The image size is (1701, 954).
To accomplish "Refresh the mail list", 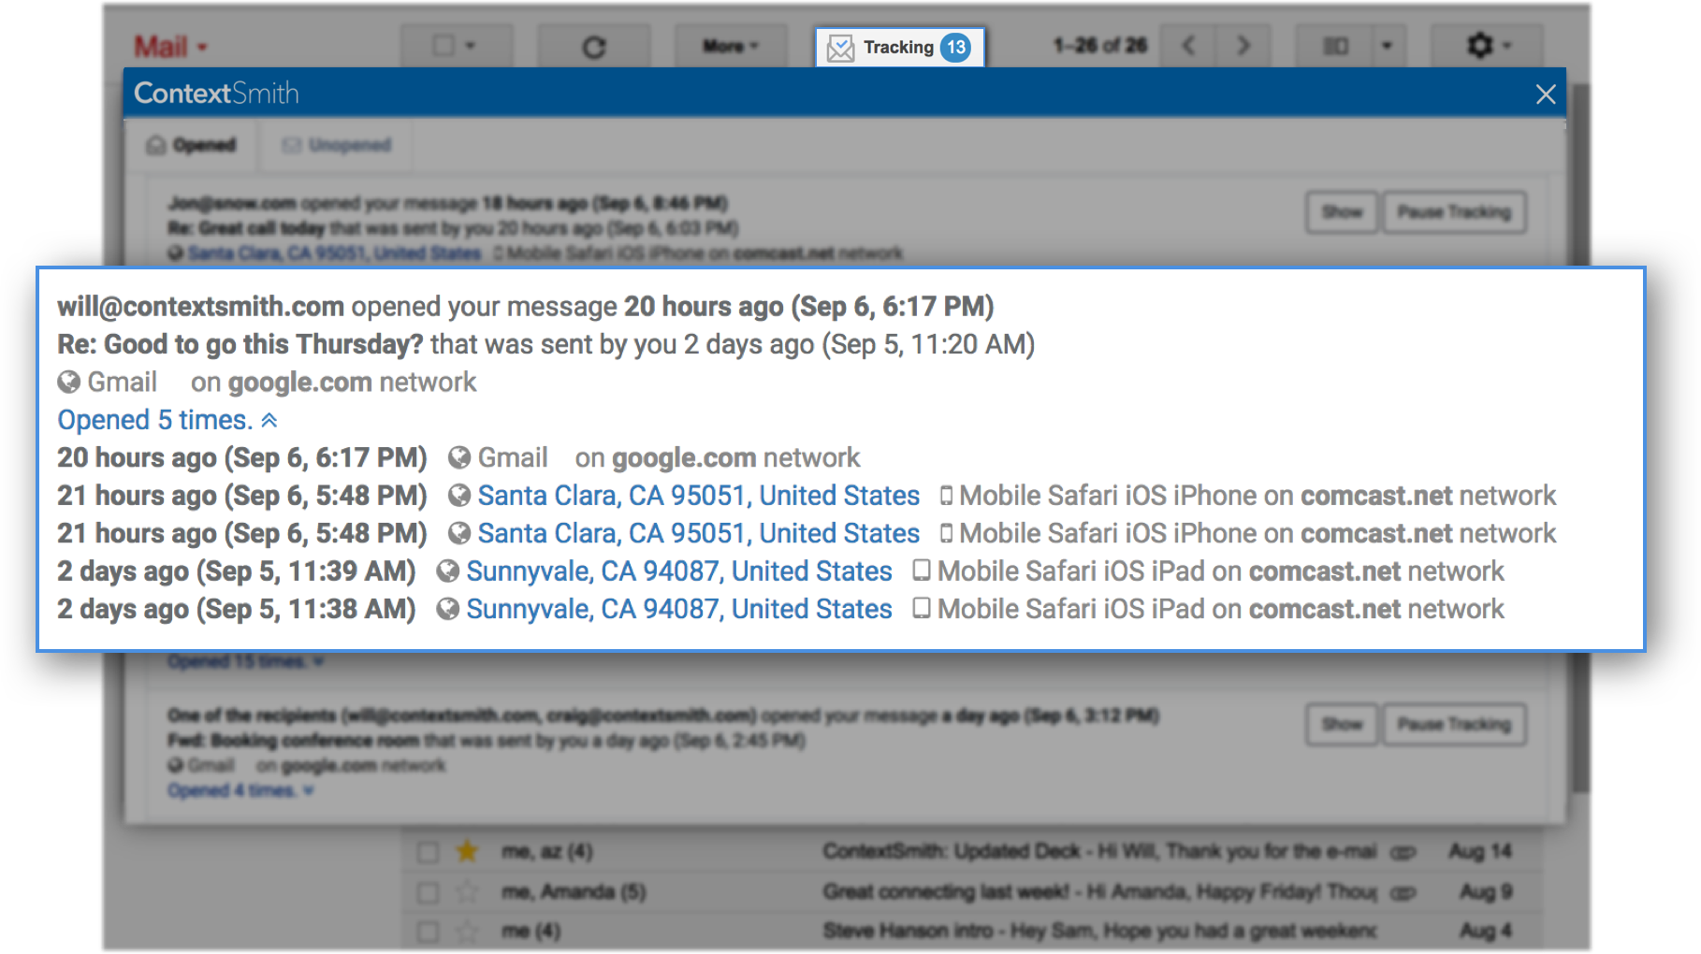I will (x=593, y=46).
